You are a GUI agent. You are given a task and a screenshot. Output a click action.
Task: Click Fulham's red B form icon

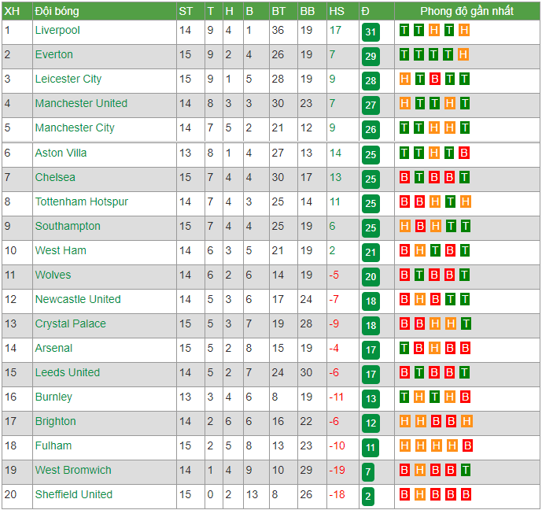pyautogui.click(x=467, y=445)
